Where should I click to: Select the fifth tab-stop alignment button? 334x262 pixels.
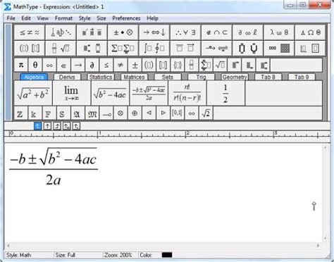pos(76,126)
